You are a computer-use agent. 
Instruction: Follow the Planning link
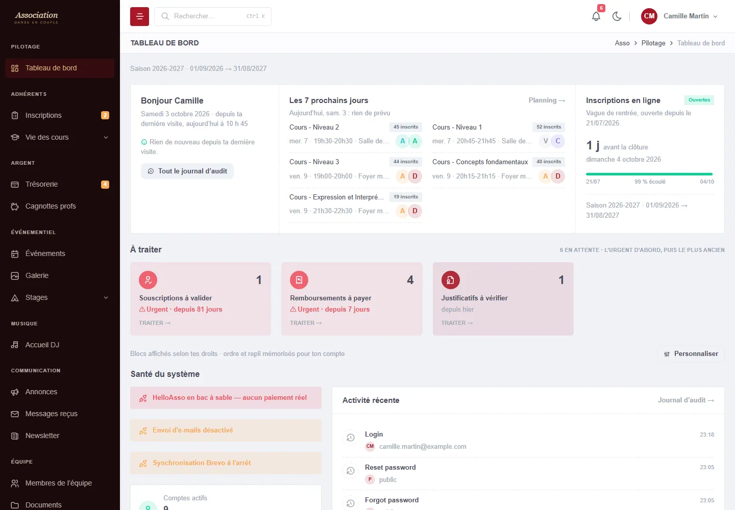[547, 100]
